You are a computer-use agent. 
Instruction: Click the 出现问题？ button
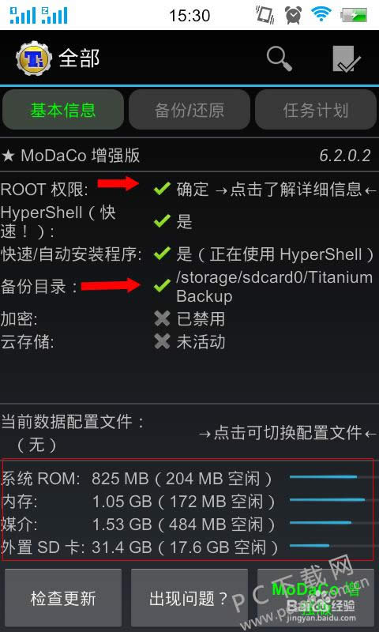coord(189,598)
